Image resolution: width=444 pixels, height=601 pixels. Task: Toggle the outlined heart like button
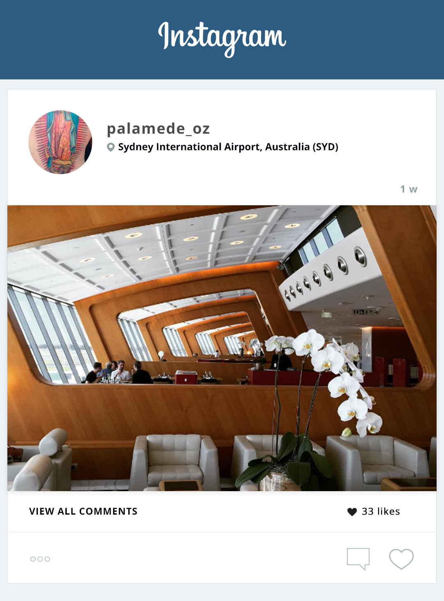[x=401, y=559]
